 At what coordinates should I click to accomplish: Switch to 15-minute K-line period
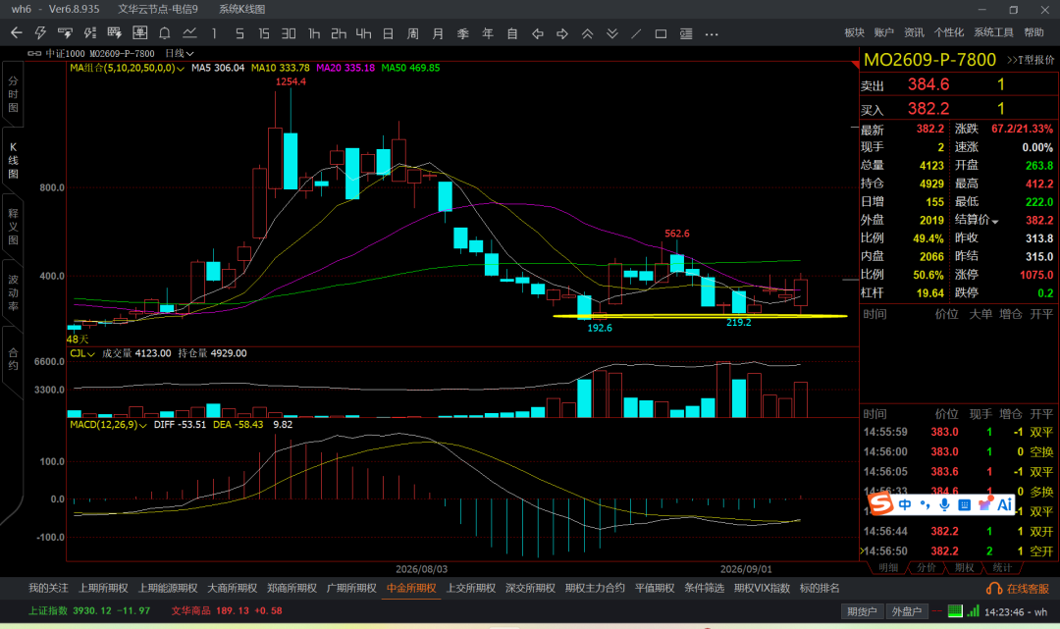point(264,33)
